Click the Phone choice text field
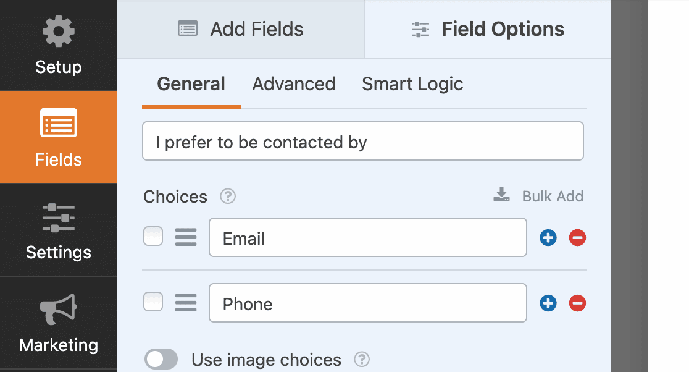 coord(367,303)
